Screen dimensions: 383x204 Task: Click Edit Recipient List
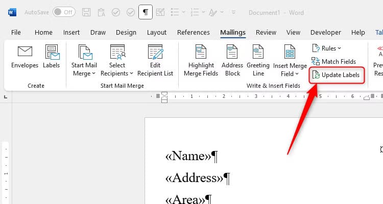[155, 61]
